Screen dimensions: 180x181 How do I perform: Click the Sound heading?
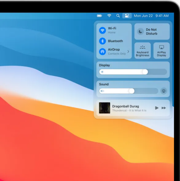(104, 84)
